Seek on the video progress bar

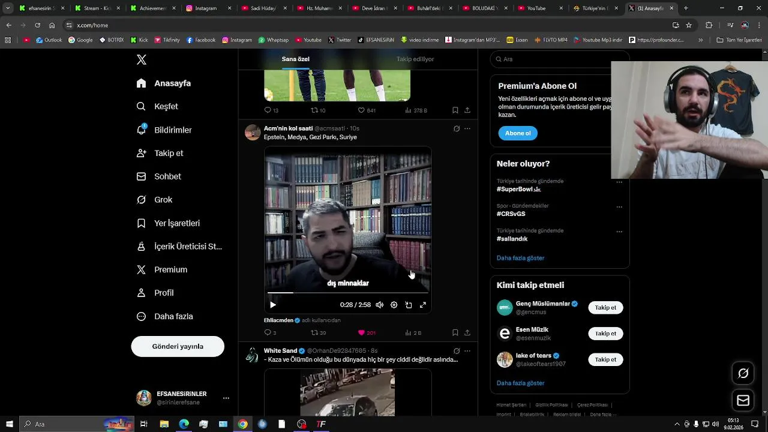(348, 293)
